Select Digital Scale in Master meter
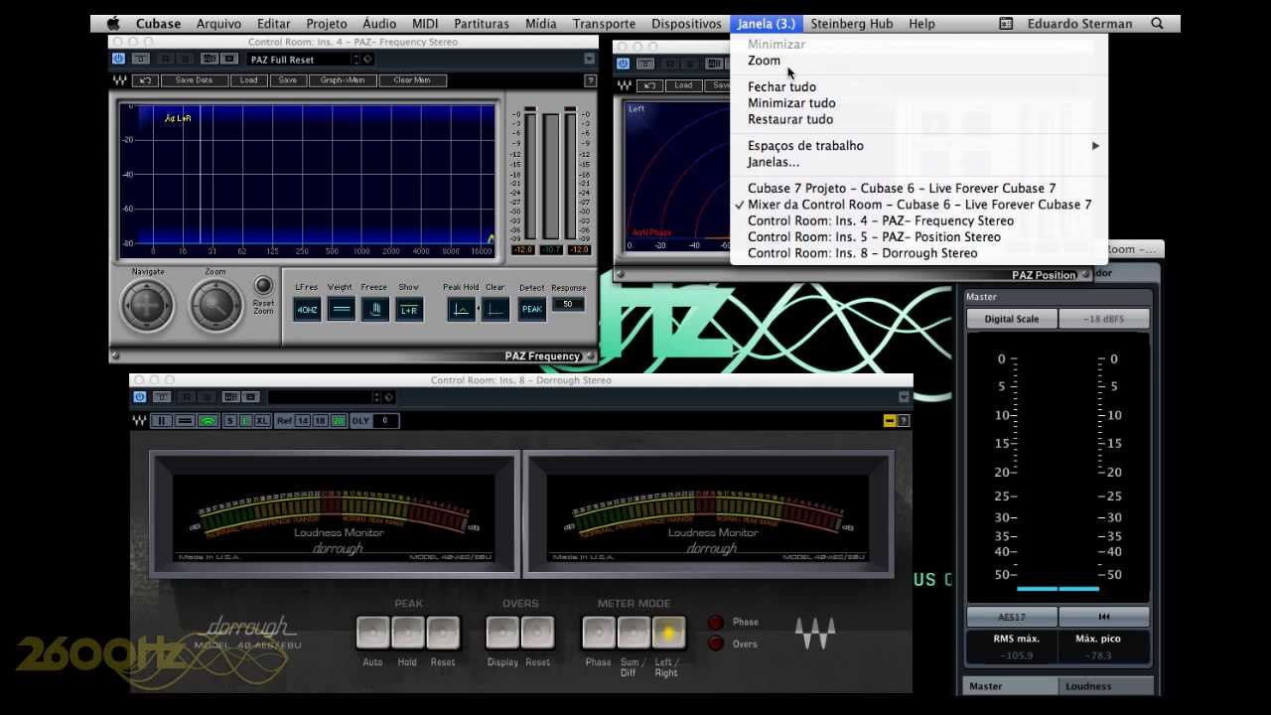 pyautogui.click(x=1012, y=319)
